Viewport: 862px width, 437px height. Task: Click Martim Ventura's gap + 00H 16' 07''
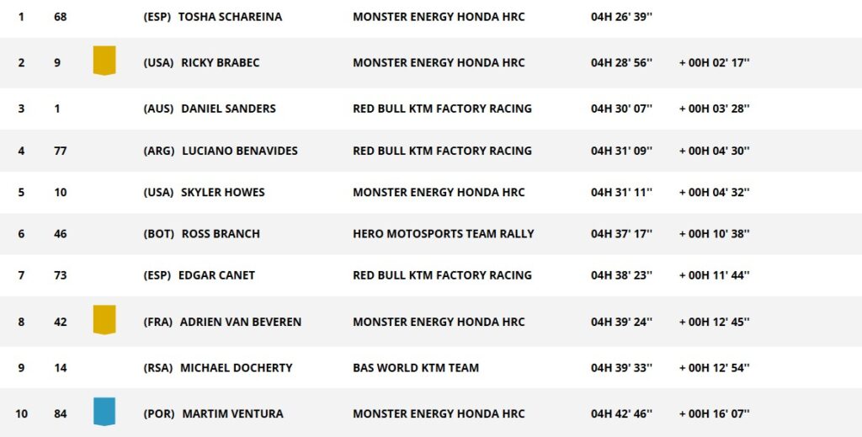pos(714,413)
